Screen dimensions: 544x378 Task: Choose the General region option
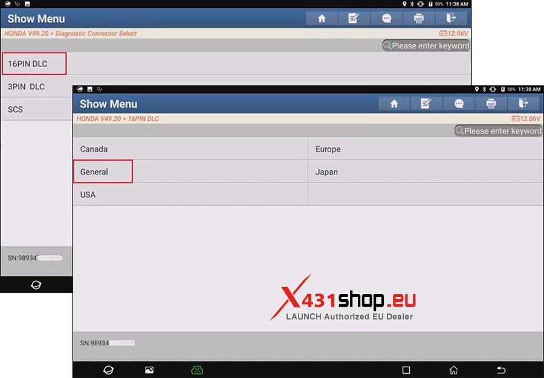[190, 172]
